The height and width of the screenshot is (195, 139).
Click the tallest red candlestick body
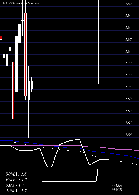(x=26, y=55)
